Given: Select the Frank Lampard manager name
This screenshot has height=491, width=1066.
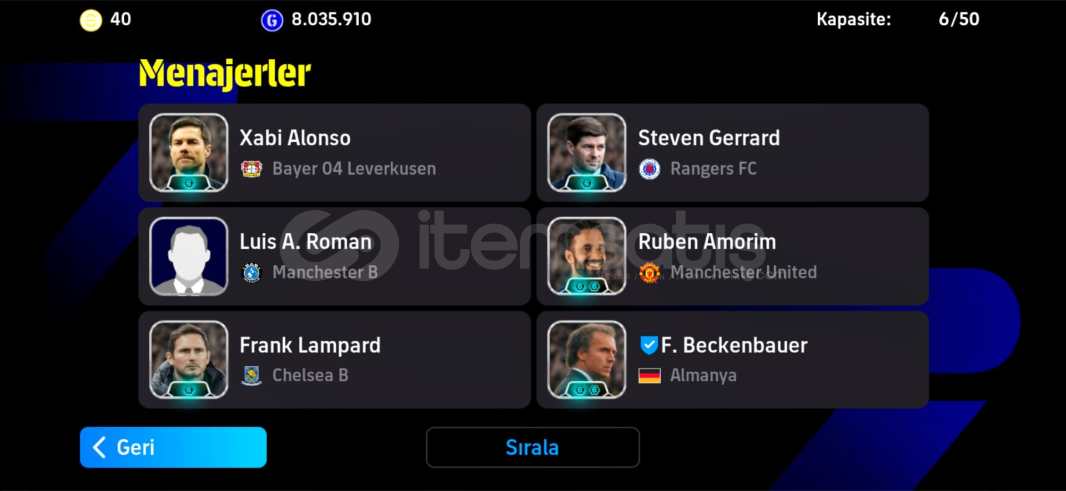Looking at the screenshot, I should tap(310, 345).
